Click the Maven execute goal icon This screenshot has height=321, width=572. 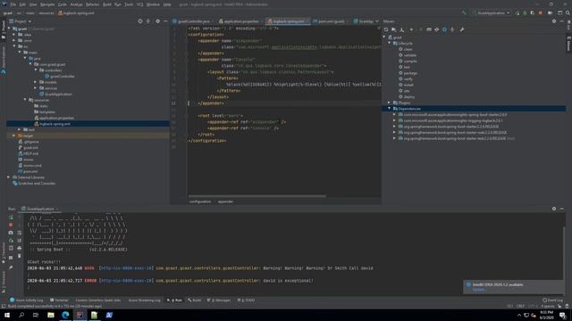[x=429, y=29]
